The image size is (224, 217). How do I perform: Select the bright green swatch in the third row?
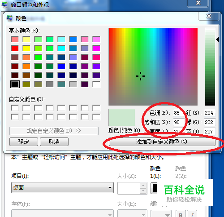coord(38,57)
